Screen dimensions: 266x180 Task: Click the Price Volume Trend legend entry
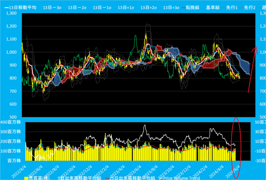tap(179, 178)
